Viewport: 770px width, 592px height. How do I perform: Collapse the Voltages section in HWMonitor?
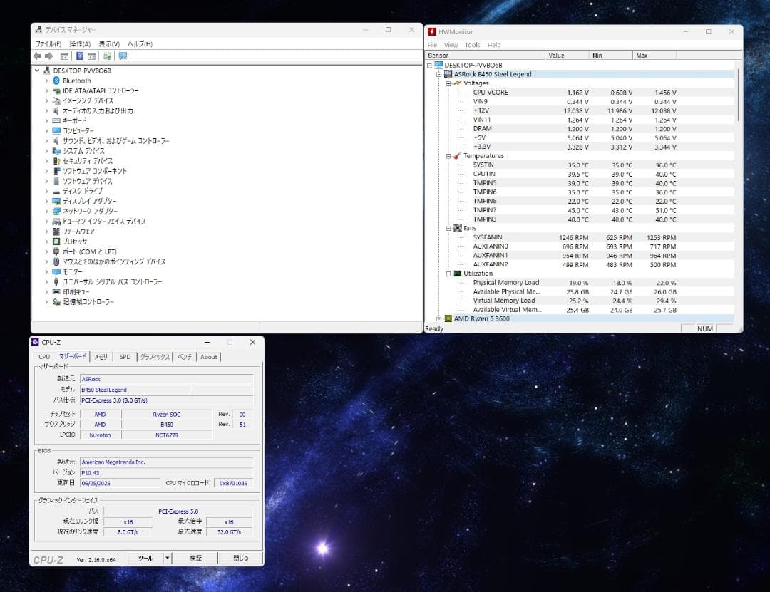click(x=448, y=83)
